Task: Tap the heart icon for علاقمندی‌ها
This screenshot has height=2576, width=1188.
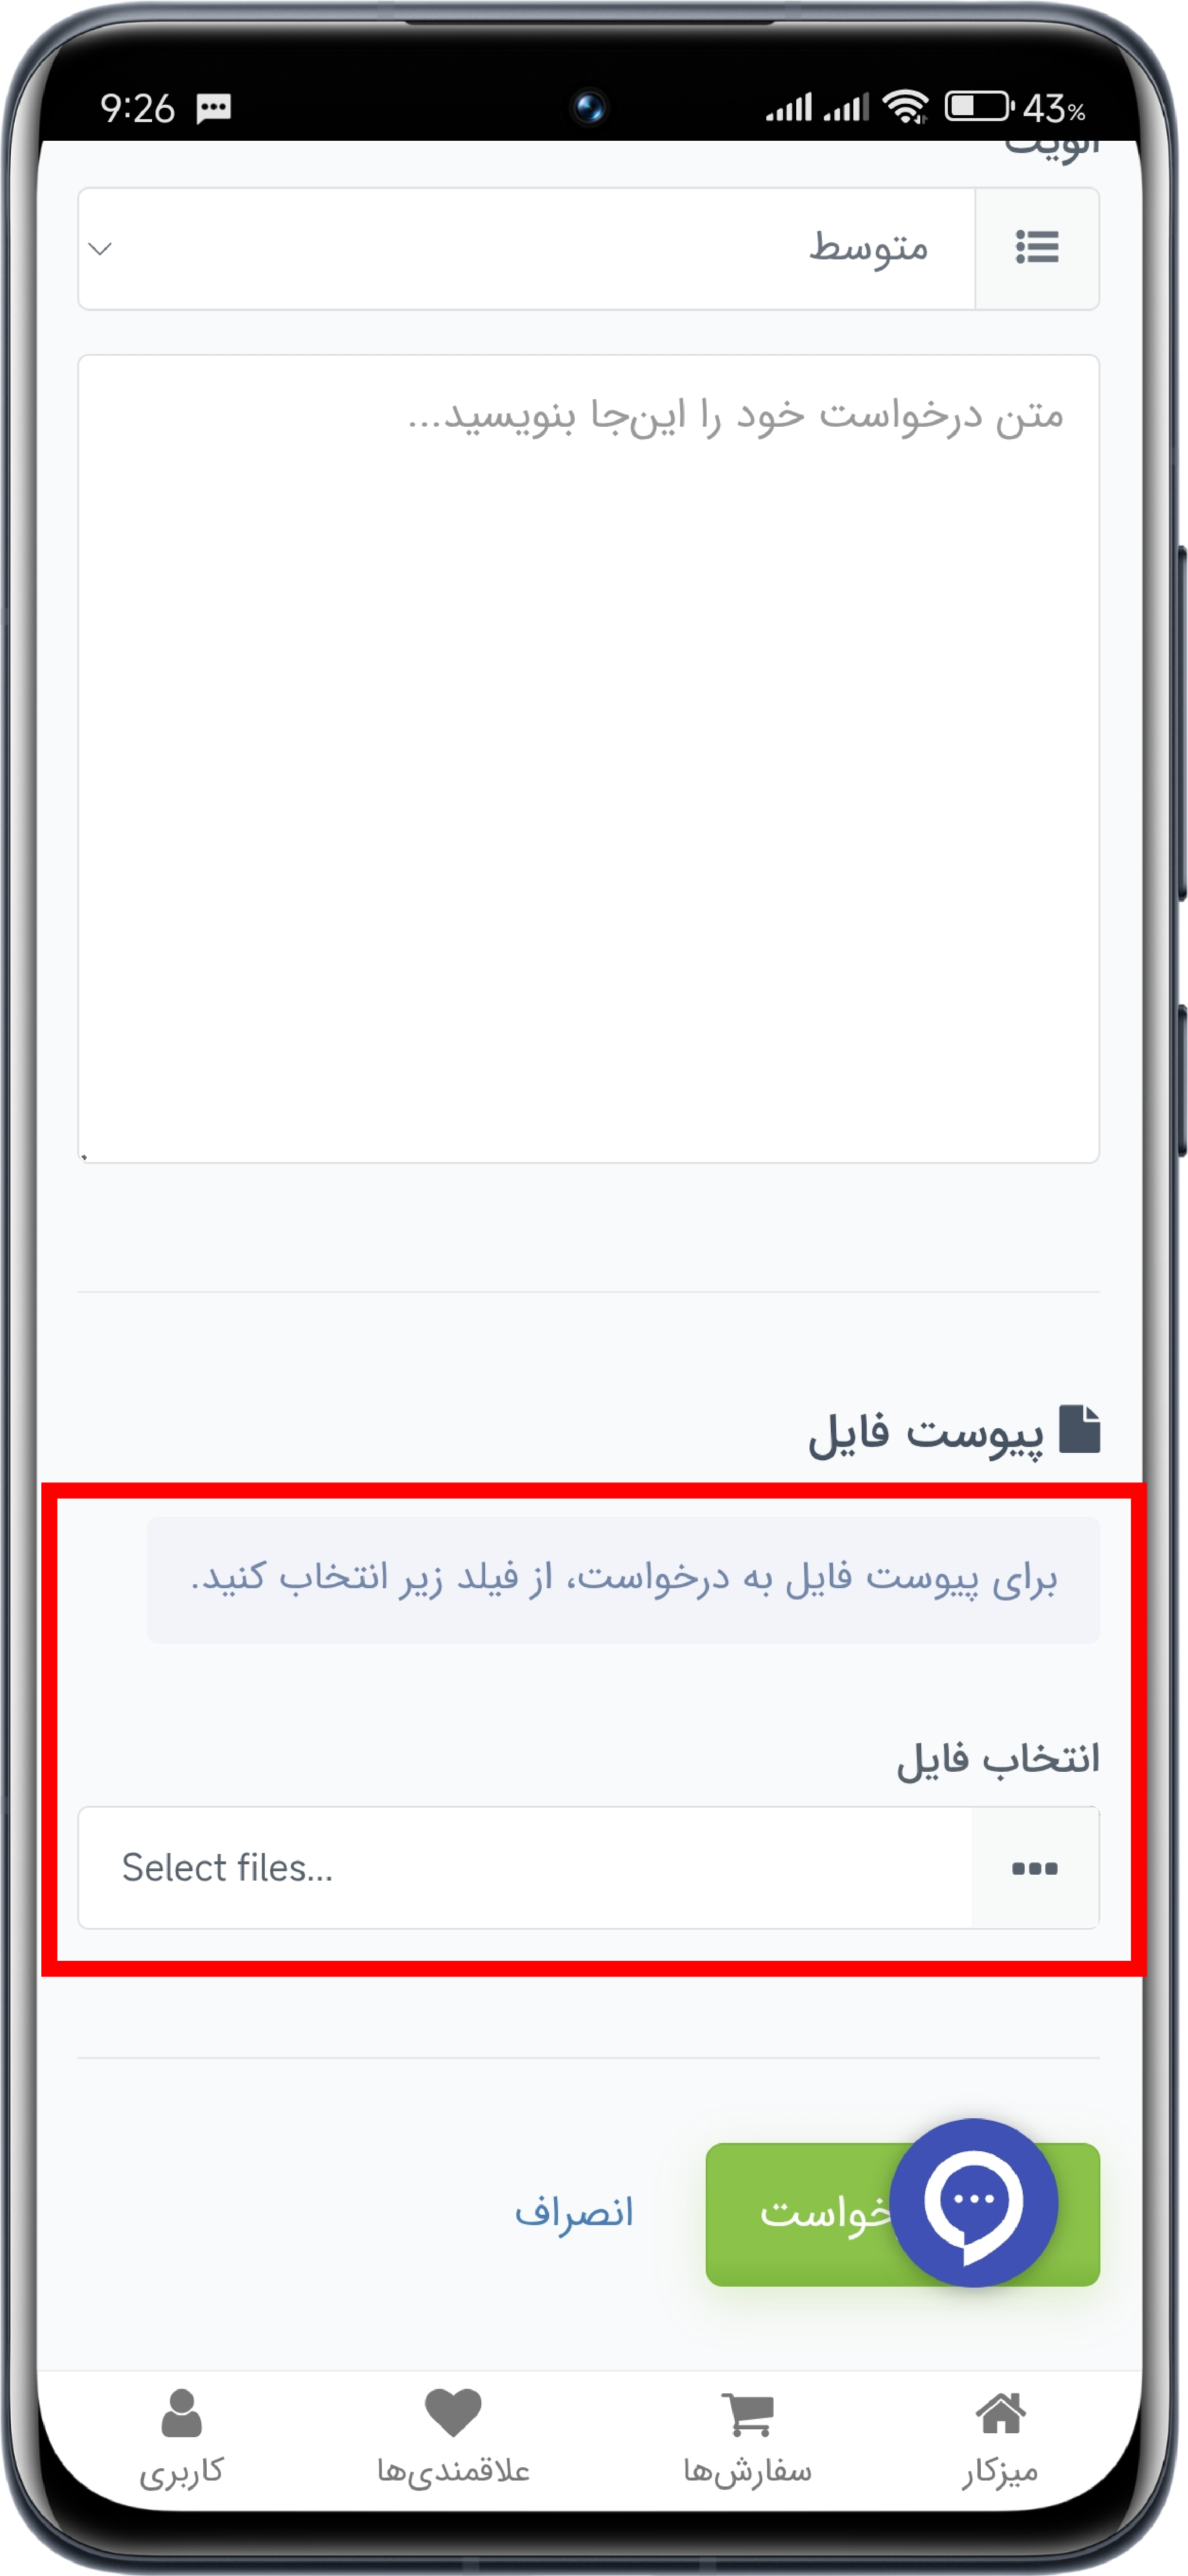Action: (x=453, y=2413)
